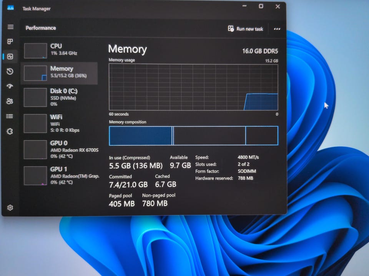This screenshot has height=276, width=369.
Task: Select the Performance page sidebar icon
Action: pyautogui.click(x=10, y=56)
